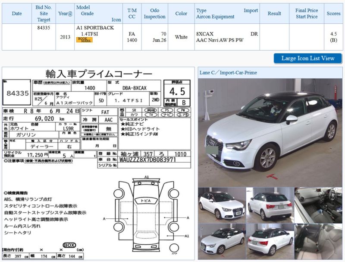345x262 pixels.
Task: Click the year 2013 cell
Action: tap(65, 37)
